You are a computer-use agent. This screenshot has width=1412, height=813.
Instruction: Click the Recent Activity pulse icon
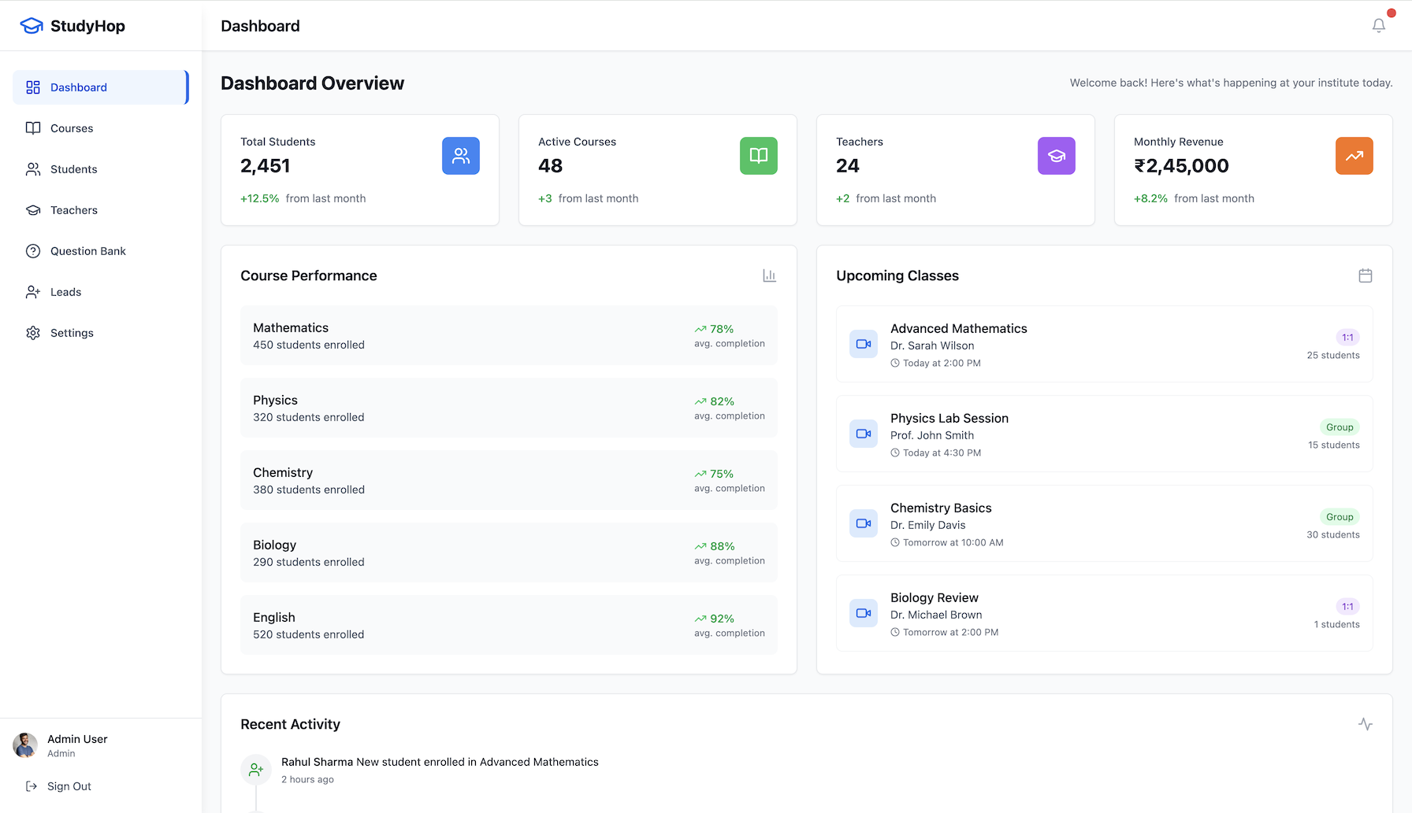click(x=1365, y=724)
